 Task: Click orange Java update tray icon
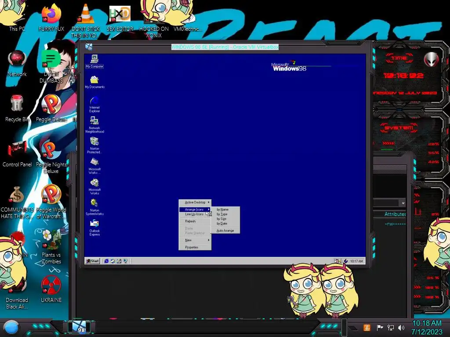(367, 327)
